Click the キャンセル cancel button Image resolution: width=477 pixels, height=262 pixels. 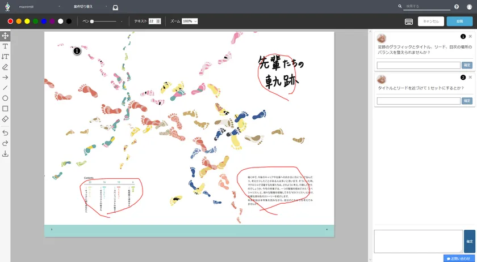tap(431, 22)
